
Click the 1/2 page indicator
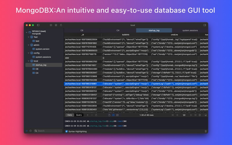pos(184,115)
